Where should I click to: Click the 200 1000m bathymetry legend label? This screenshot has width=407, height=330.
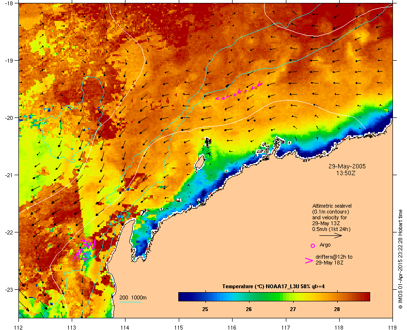tap(133, 297)
